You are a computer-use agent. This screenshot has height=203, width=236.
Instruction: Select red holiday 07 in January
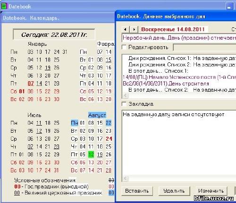click(x=31, y=83)
